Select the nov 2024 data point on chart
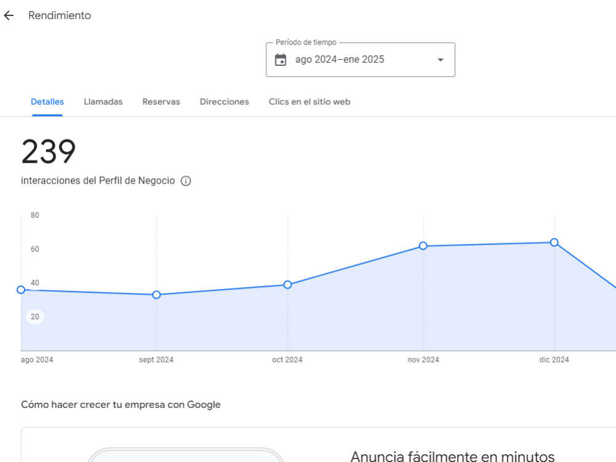 pos(423,246)
